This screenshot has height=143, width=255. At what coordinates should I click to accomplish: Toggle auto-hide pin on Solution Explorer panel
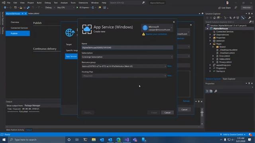tap(249, 14)
